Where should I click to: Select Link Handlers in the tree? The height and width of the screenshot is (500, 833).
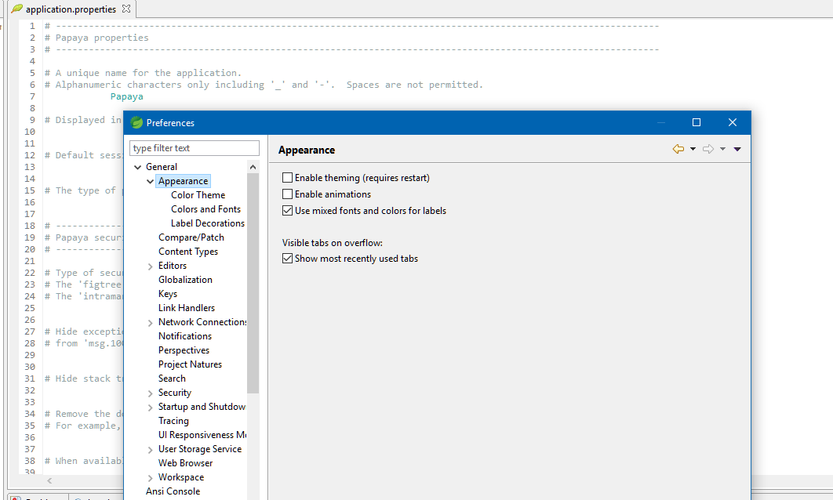pos(187,308)
